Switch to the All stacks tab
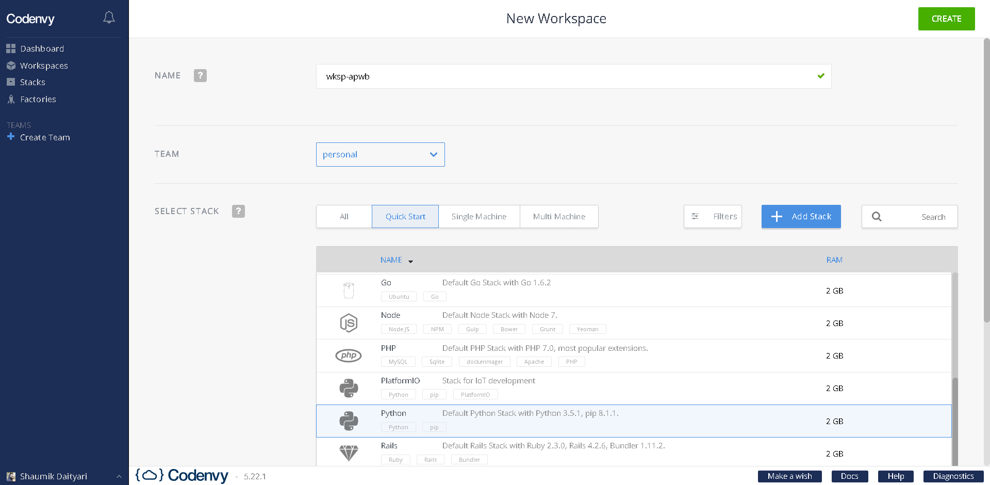 (x=343, y=216)
